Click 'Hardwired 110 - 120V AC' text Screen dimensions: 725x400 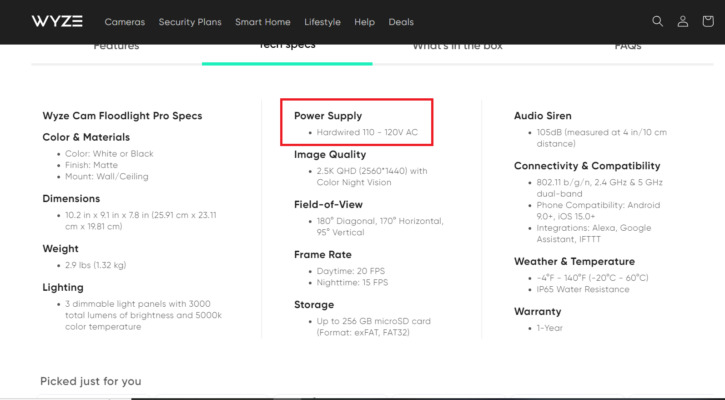tap(367, 132)
